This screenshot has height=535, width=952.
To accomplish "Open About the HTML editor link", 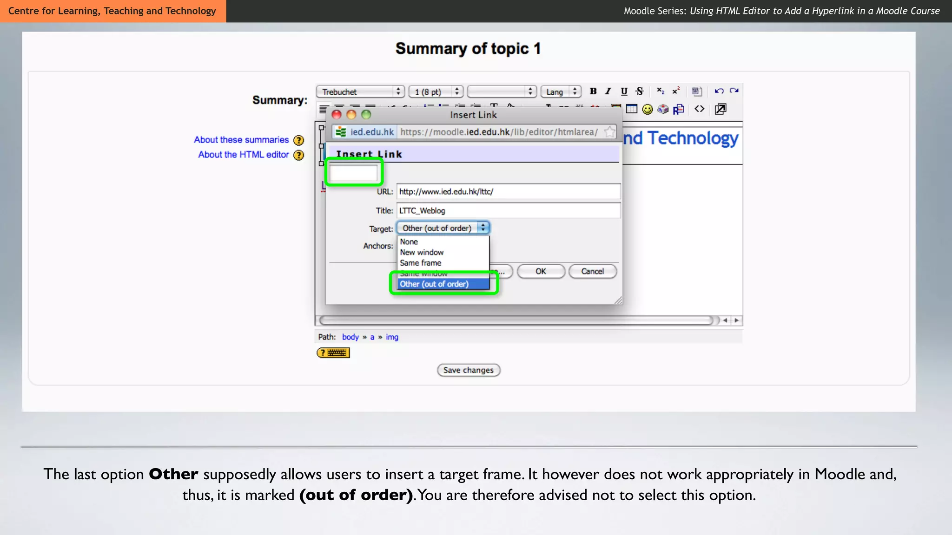I will 244,155.
